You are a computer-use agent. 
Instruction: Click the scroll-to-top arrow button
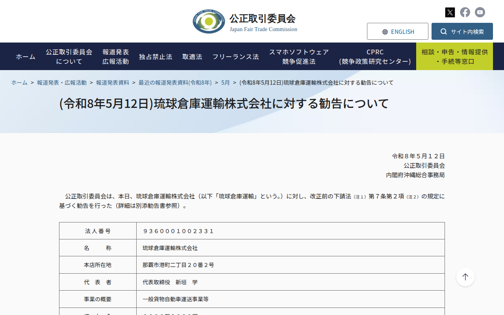(x=465, y=277)
